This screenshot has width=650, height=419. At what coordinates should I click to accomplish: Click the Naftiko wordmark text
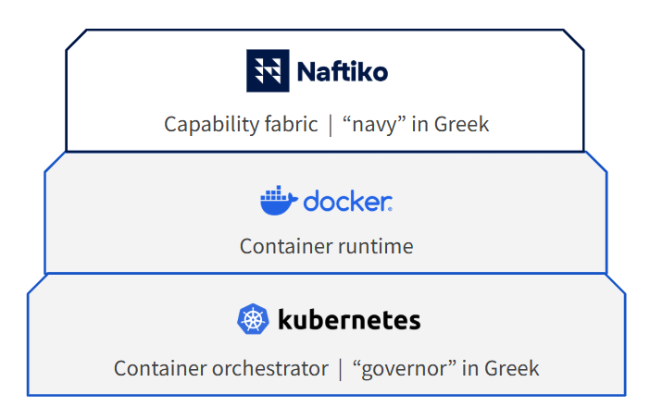pyautogui.click(x=342, y=72)
